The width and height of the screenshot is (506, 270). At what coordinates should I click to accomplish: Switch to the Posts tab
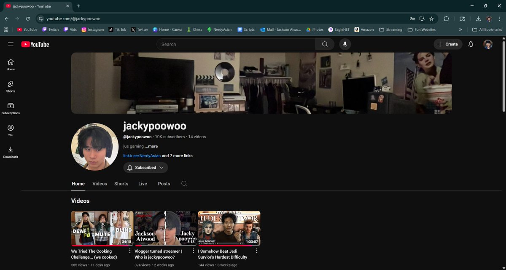pos(164,184)
